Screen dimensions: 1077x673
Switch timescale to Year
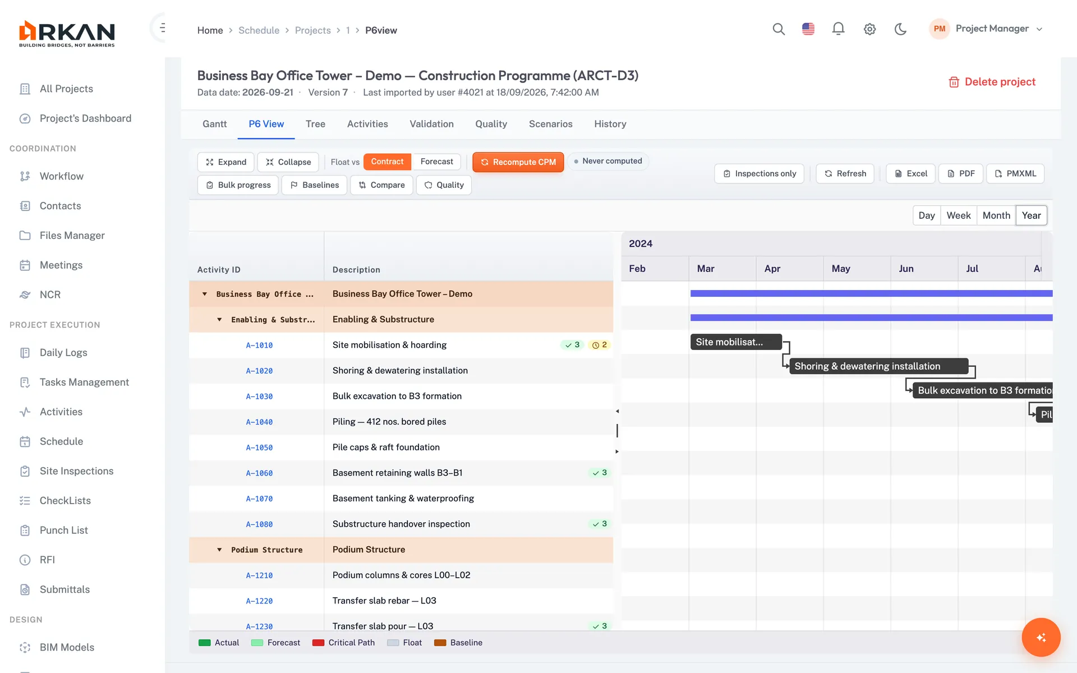(x=1031, y=215)
